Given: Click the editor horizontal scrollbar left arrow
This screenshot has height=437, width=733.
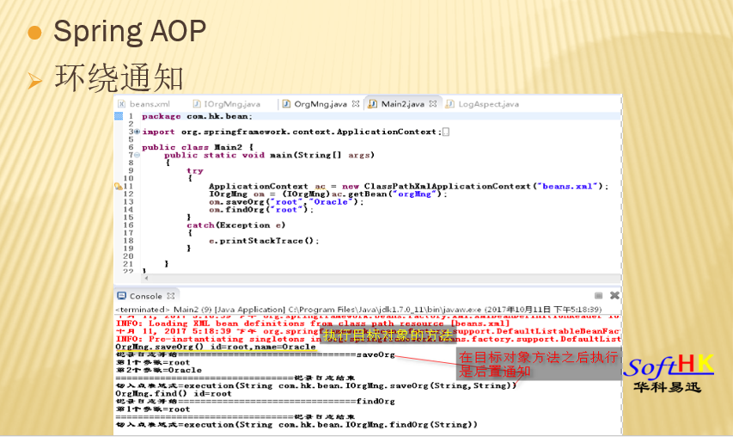Looking at the screenshot, I should pos(146,278).
